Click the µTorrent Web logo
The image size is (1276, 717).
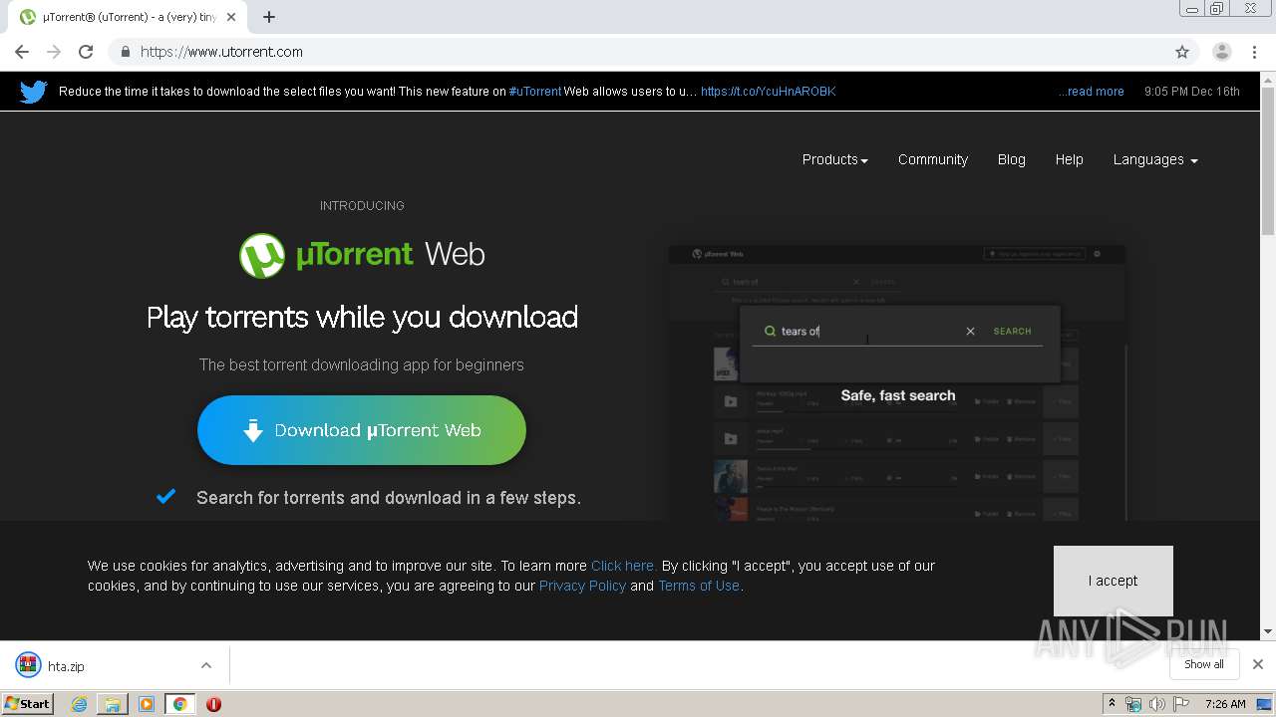pos(362,255)
